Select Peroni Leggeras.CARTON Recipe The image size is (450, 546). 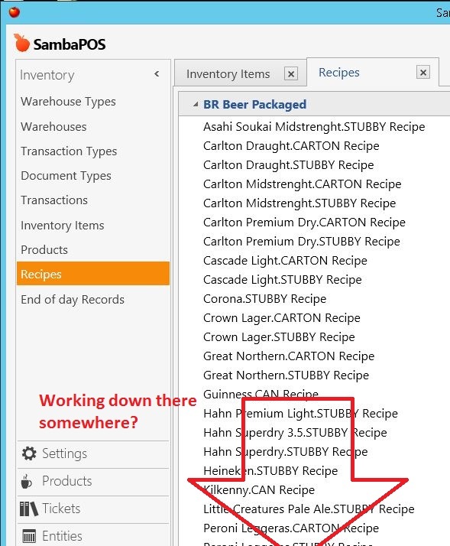pos(291,528)
